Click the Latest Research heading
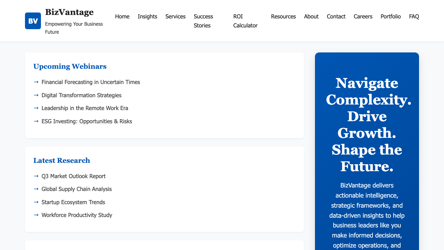Image resolution: width=444 pixels, height=250 pixels. pyautogui.click(x=62, y=160)
